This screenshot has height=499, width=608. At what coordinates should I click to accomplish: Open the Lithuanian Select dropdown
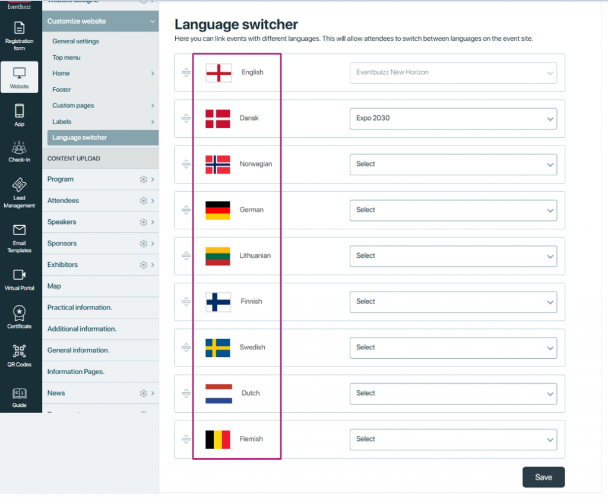click(x=453, y=256)
